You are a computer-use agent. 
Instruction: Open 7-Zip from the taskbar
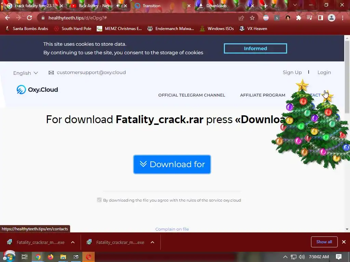[76, 257]
